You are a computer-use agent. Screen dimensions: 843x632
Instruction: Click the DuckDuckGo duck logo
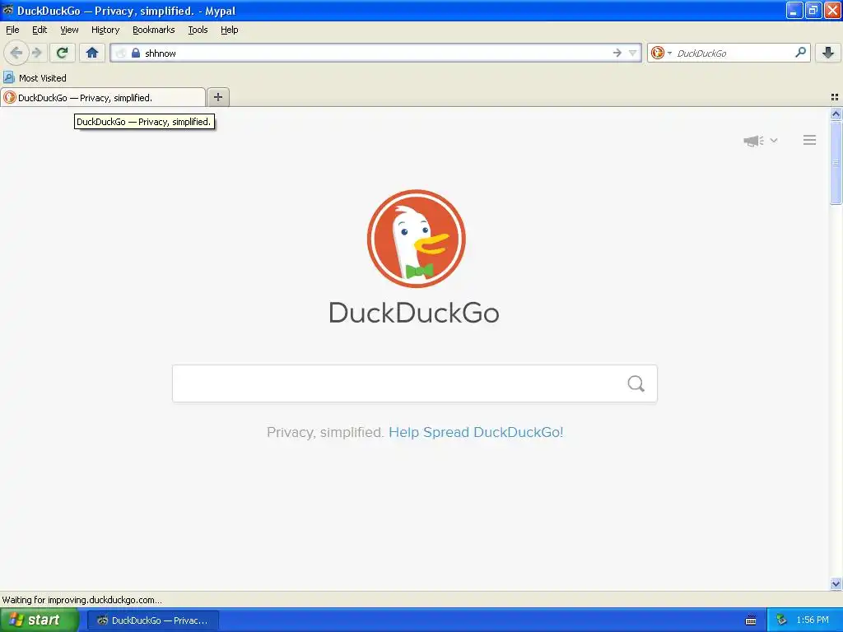(x=416, y=239)
